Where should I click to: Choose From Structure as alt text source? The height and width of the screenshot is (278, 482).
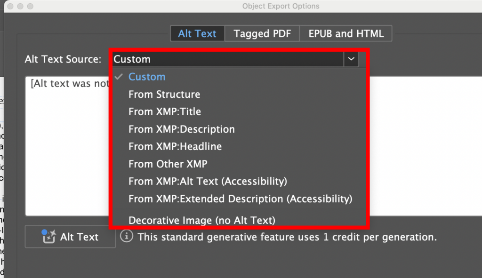click(x=164, y=94)
